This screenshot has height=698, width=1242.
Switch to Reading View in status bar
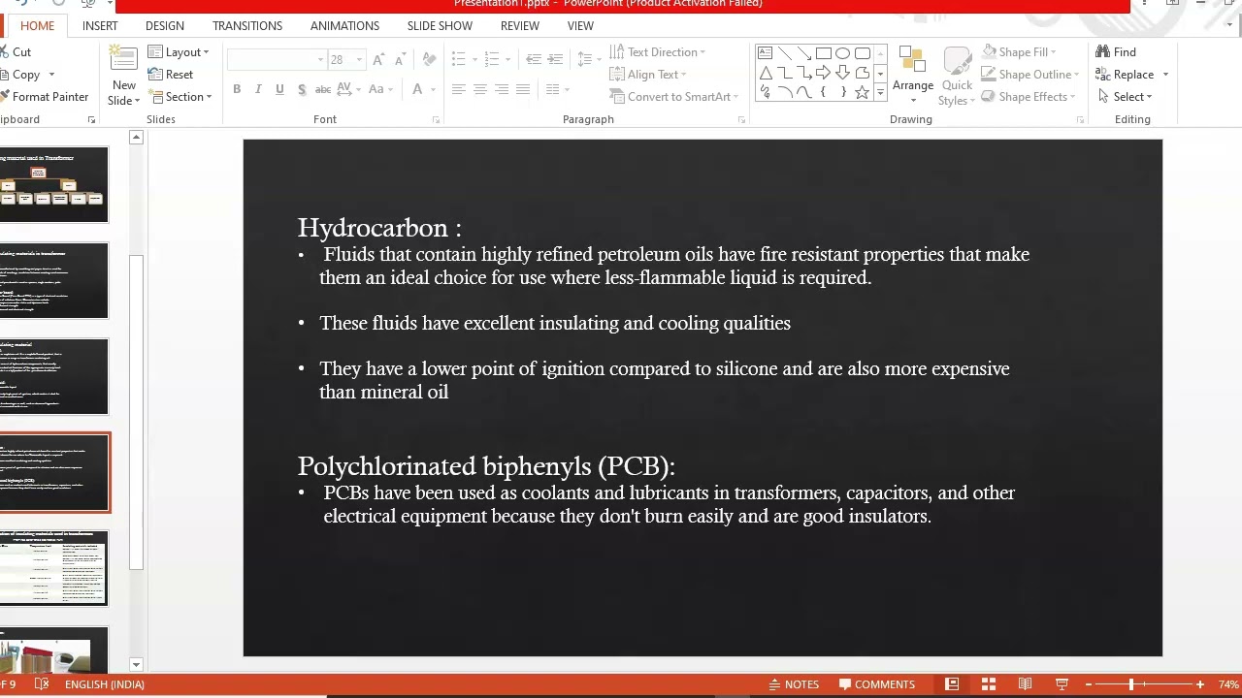point(1025,684)
